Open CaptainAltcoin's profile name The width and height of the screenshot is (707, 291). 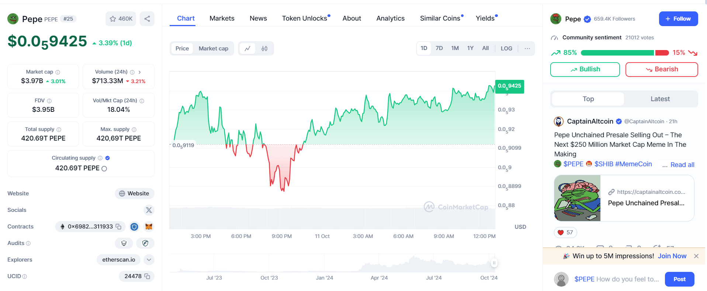(x=590, y=121)
